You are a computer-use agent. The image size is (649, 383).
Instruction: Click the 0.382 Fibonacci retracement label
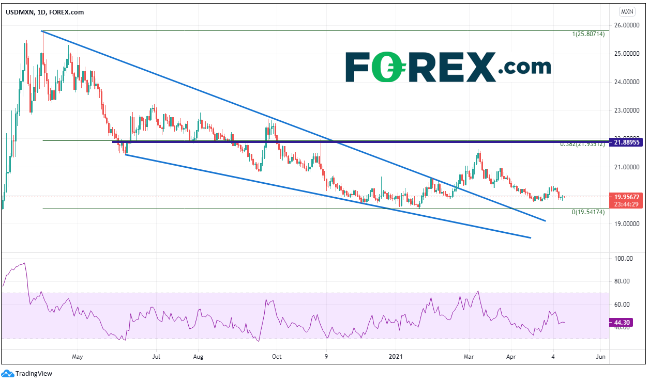point(582,145)
